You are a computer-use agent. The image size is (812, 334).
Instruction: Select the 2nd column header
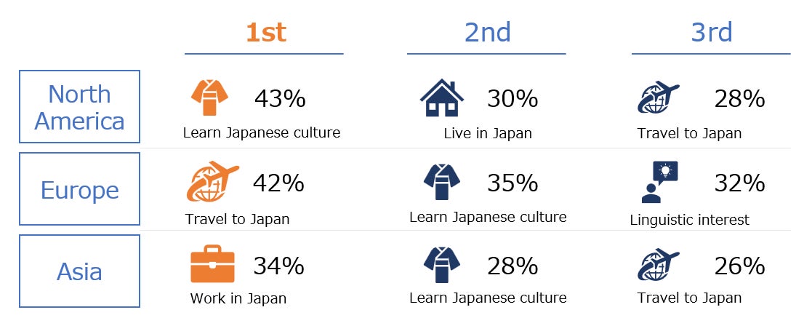click(x=487, y=33)
